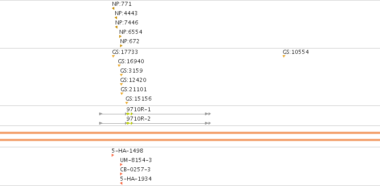The width and height of the screenshot is (380, 186).
Task: Select green exon arrows on 9710R-1 transcript
Action: point(130,114)
